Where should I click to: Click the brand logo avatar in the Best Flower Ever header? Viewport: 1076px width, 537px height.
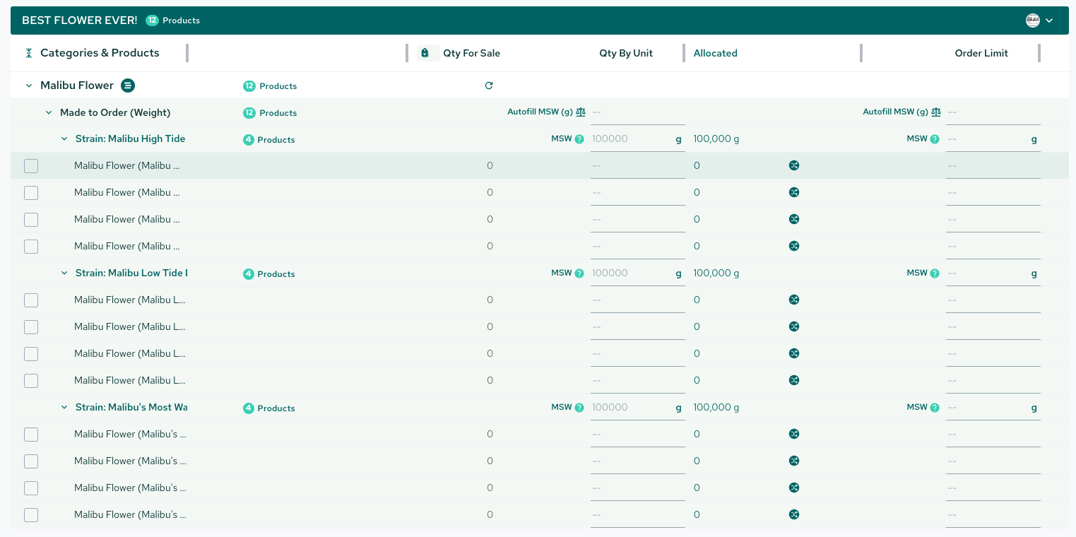tap(1033, 20)
